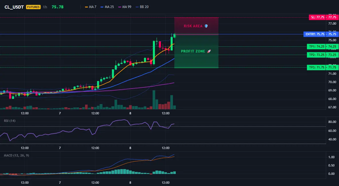Click the tallest green volume bar
Image resolution: width=339 pixels, height=186 pixels.
click(154, 100)
